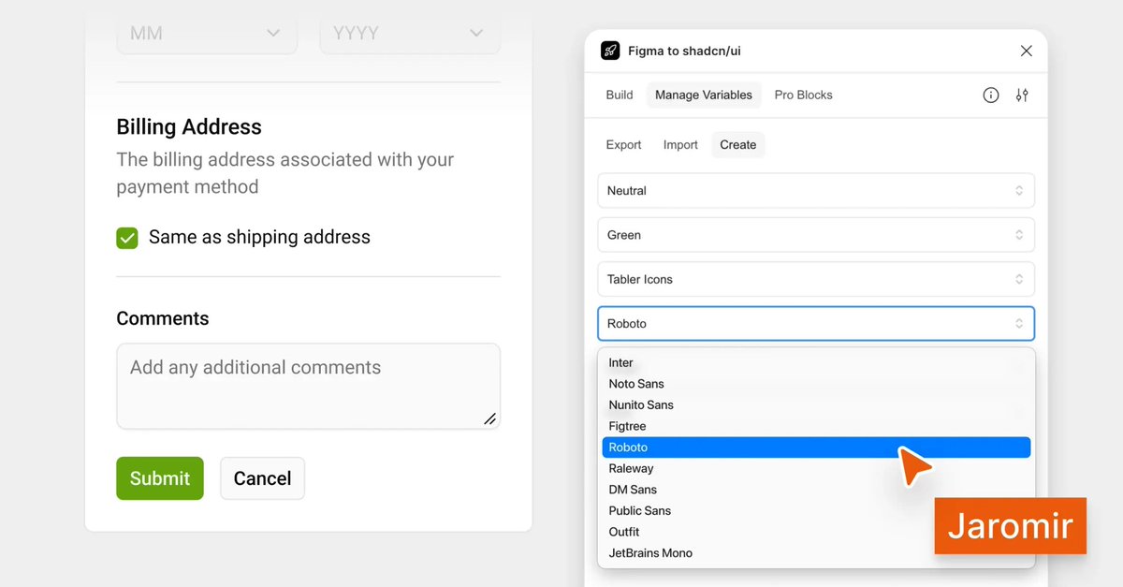Choose Nunito Sans from the font list
Viewport: 1123px width, 587px height.
coord(816,405)
